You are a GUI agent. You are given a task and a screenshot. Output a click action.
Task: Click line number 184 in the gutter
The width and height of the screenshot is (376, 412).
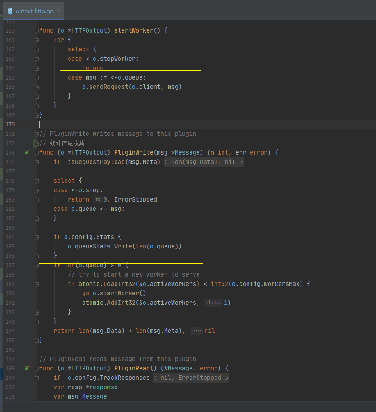(10, 237)
